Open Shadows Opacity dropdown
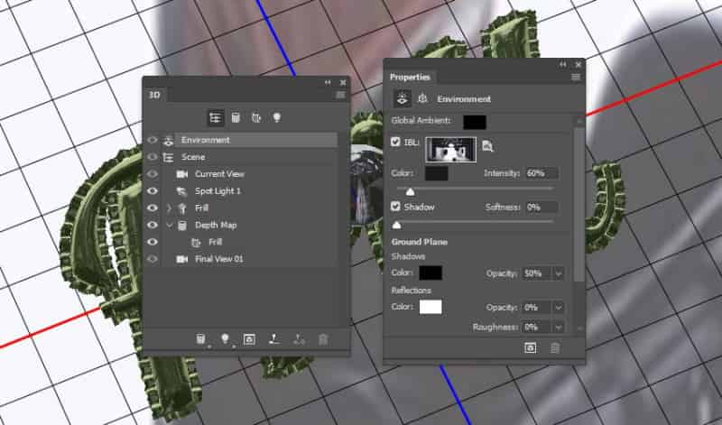This screenshot has height=425, width=722. click(x=559, y=273)
